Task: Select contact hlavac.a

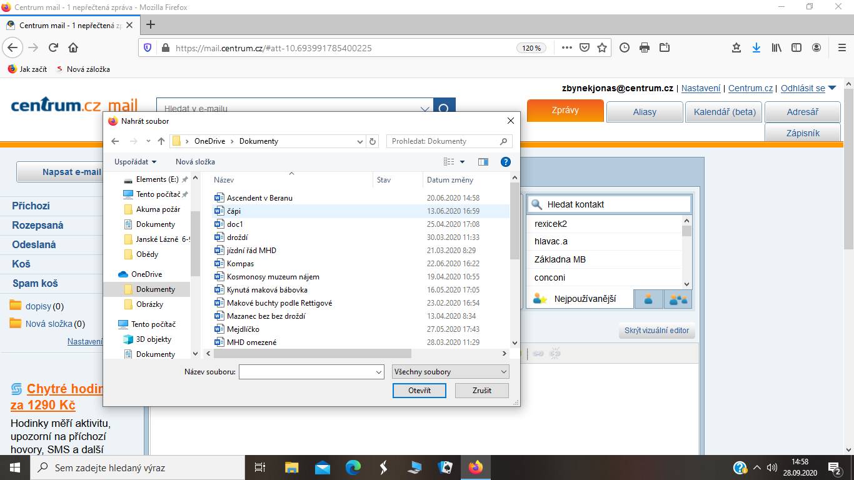Action: click(x=551, y=241)
